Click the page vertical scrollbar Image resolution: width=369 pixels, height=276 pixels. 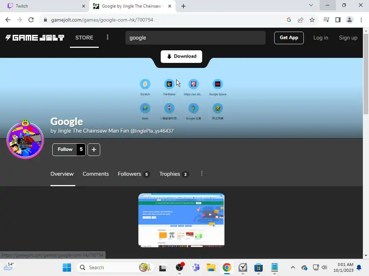[366, 74]
